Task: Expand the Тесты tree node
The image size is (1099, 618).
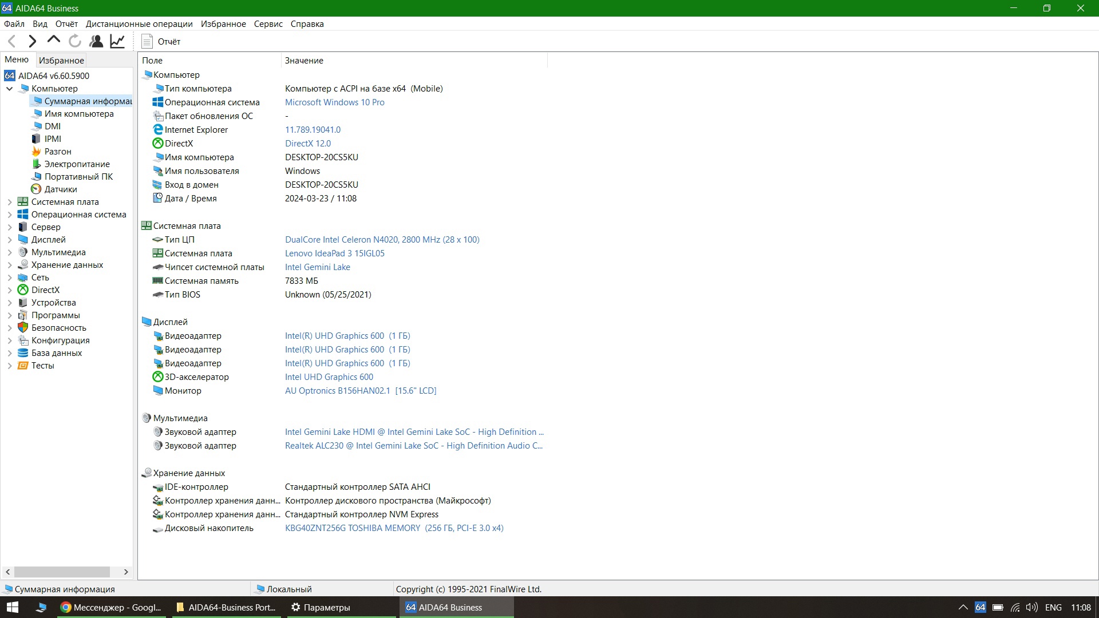Action: tap(10, 366)
